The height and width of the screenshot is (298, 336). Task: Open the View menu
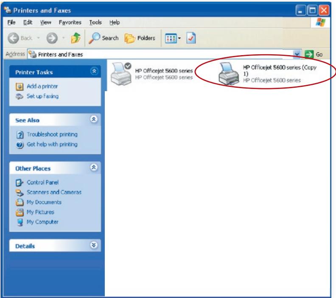[46, 22]
